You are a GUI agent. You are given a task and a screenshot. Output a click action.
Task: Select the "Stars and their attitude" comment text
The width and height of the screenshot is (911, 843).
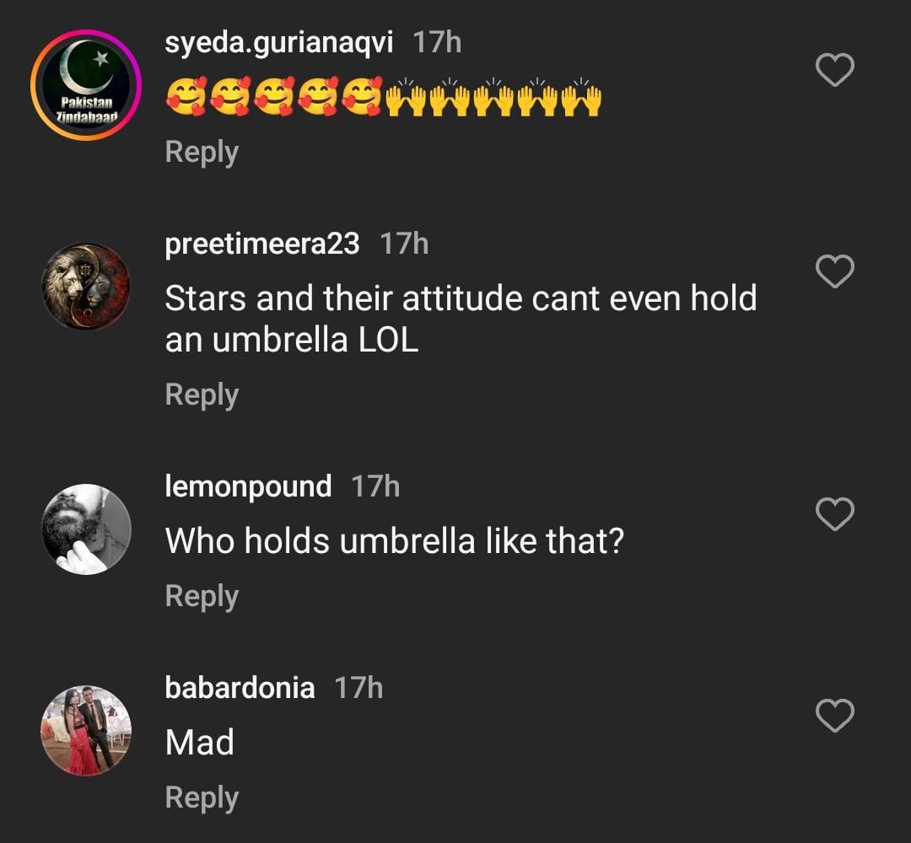click(461, 319)
